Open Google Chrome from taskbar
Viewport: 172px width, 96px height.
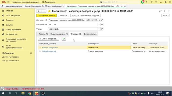click(30, 93)
